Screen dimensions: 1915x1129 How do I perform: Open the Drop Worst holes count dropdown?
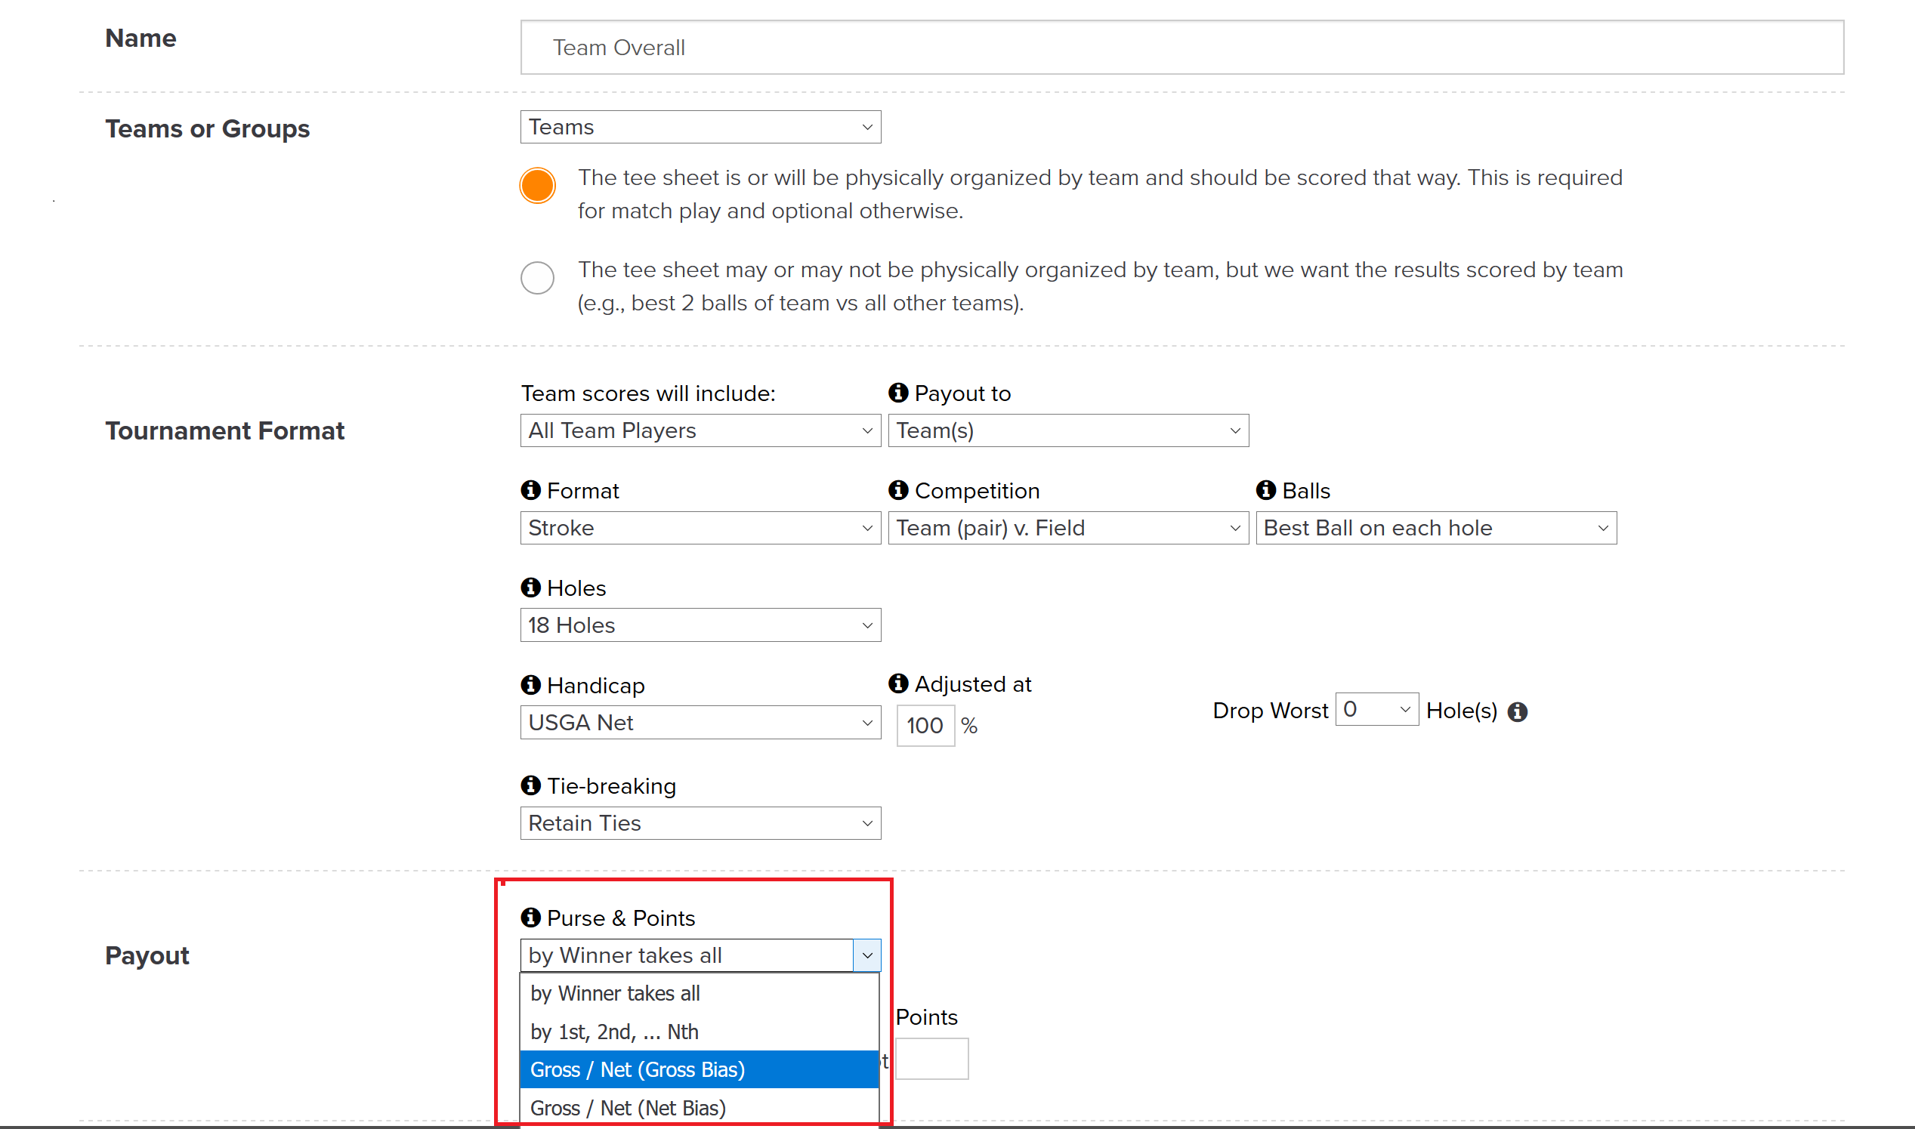pyautogui.click(x=1376, y=709)
